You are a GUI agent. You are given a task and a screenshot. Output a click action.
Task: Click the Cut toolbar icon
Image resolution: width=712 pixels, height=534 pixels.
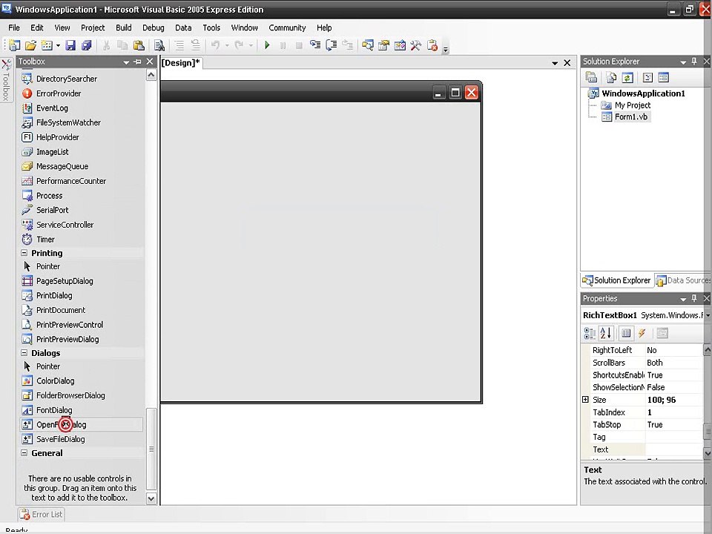tap(106, 45)
